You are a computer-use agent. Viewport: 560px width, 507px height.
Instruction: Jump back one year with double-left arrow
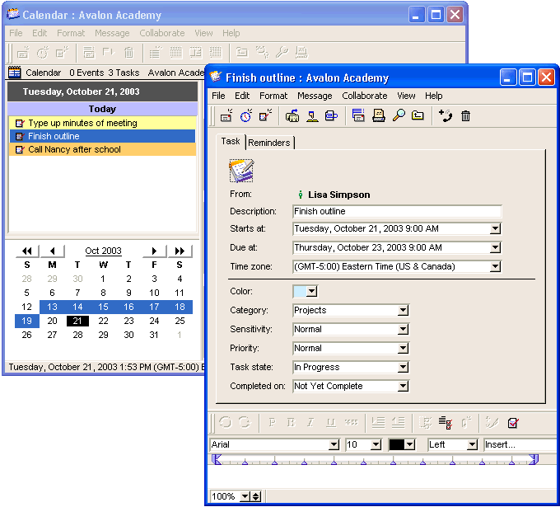click(27, 251)
